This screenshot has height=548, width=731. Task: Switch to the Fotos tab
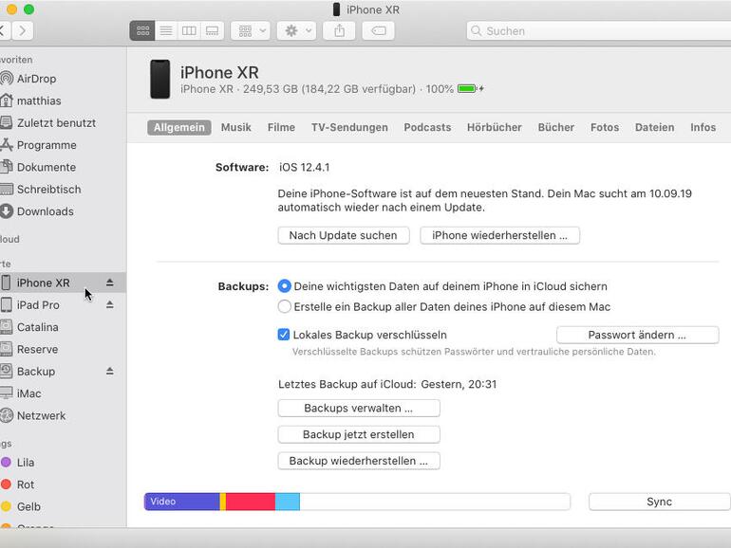point(605,128)
